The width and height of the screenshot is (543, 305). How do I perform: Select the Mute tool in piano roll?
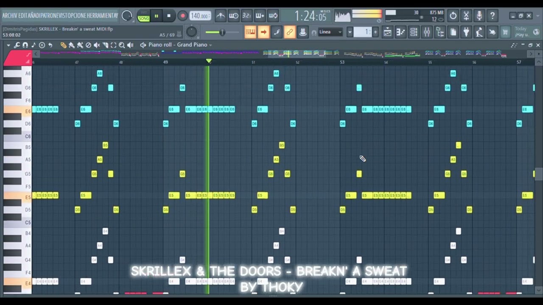coord(97,45)
